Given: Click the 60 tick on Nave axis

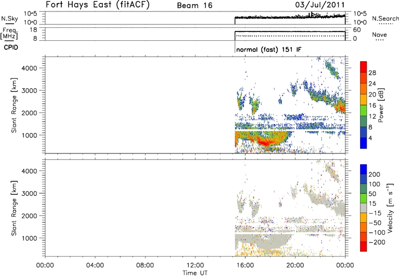Looking at the screenshot, I should pos(357,30).
